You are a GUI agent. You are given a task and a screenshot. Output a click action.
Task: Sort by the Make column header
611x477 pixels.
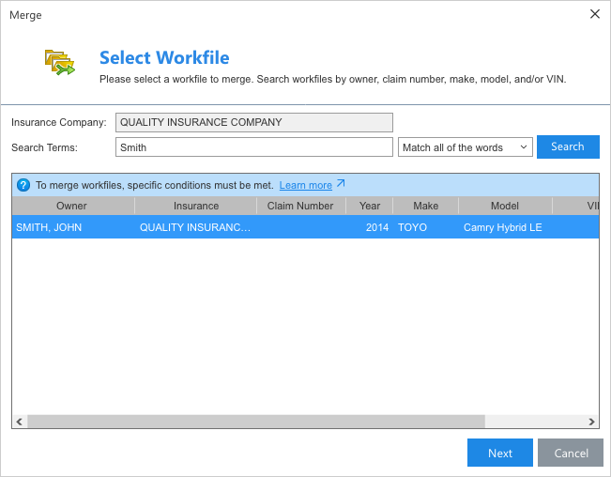pos(425,206)
